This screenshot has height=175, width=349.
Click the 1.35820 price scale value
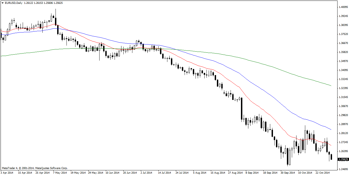343,52
